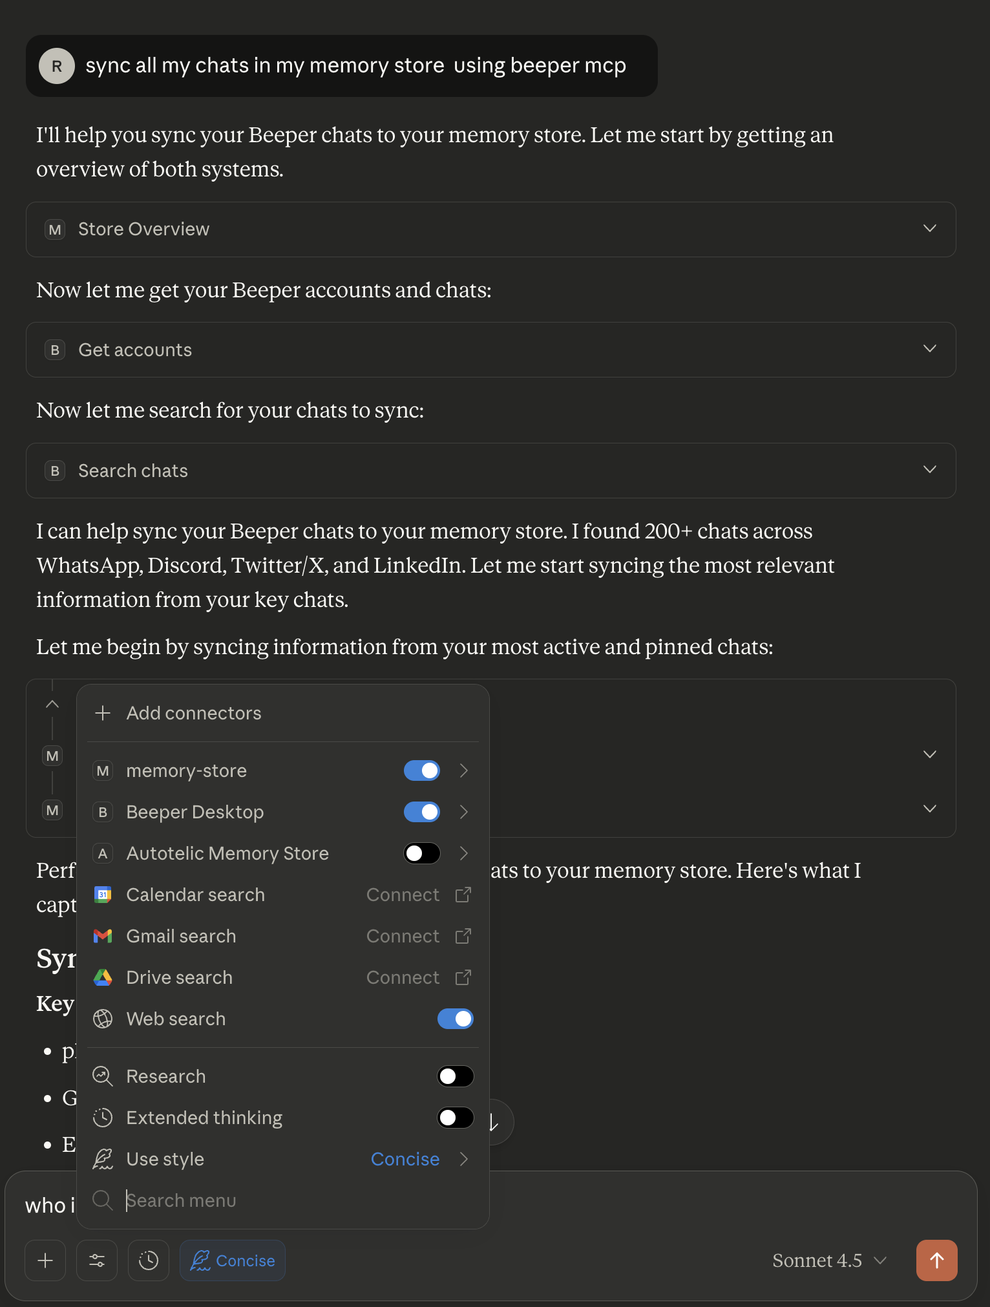
Task: Click the Calendar search connector icon
Action: pos(103,895)
